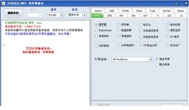Viewport: 189px width, 110px height.
Task: Select the SPD tab
Action: [109, 16]
